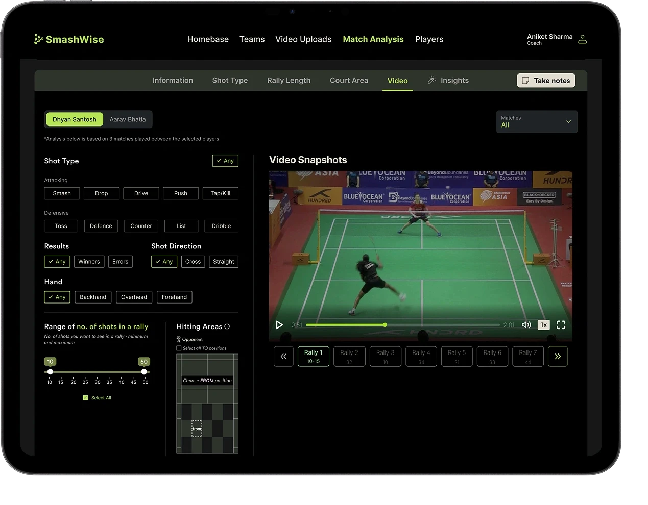648x505 pixels.
Task: Switch to Court Area tab
Action: click(349, 80)
